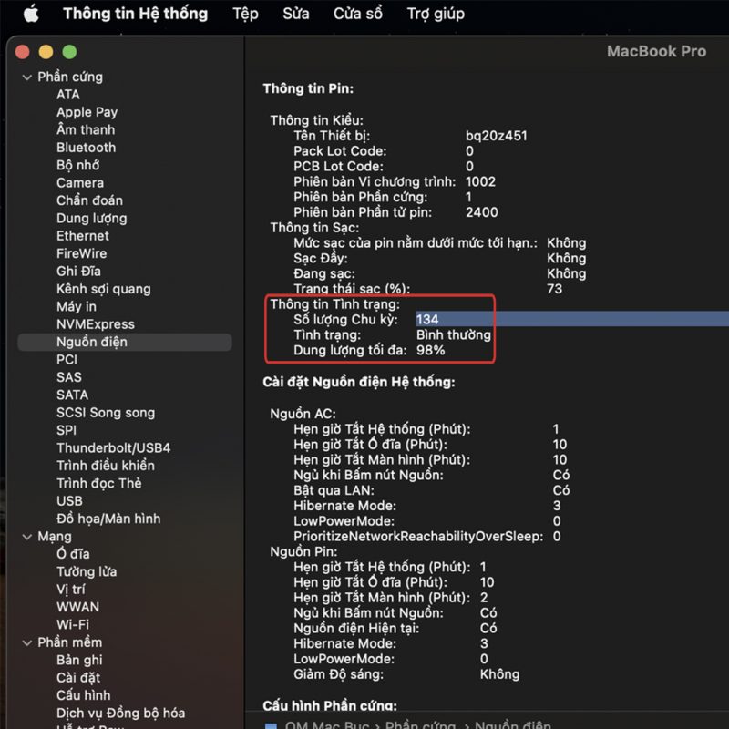Open the Apple menu
The height and width of the screenshot is (729, 729).
coord(30,14)
